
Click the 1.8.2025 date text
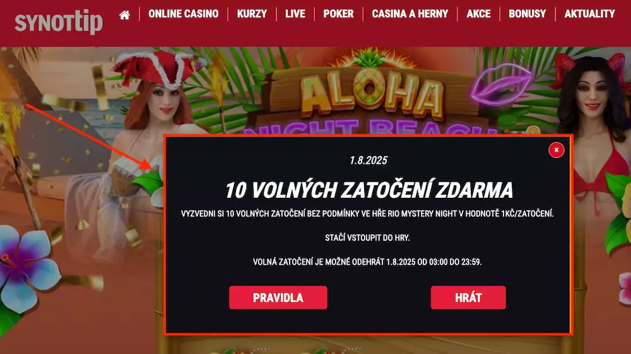pos(369,161)
